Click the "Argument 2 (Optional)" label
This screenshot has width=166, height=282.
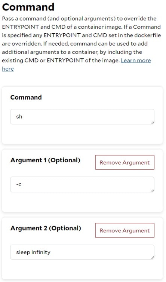pyautogui.click(x=46, y=228)
